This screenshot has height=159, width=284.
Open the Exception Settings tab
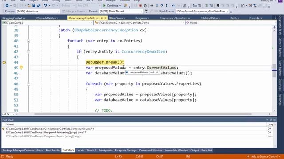tap(126, 150)
